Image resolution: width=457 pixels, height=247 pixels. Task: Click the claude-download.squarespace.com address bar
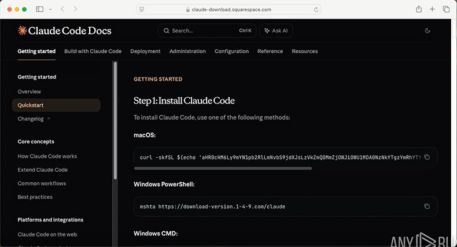[x=228, y=10]
